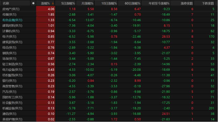Screen dimensions: 218x122
Task: Open the 房地产(申万) sector row
Action: click(109, 9)
